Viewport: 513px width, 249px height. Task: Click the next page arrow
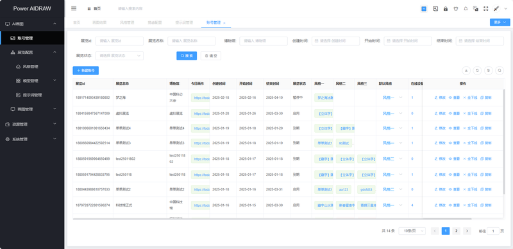(x=467, y=231)
